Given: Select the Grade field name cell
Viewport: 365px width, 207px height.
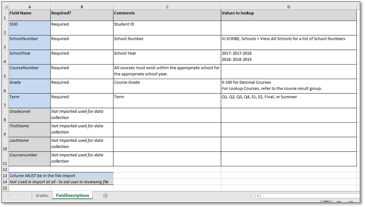Looking at the screenshot, I should pos(30,86).
